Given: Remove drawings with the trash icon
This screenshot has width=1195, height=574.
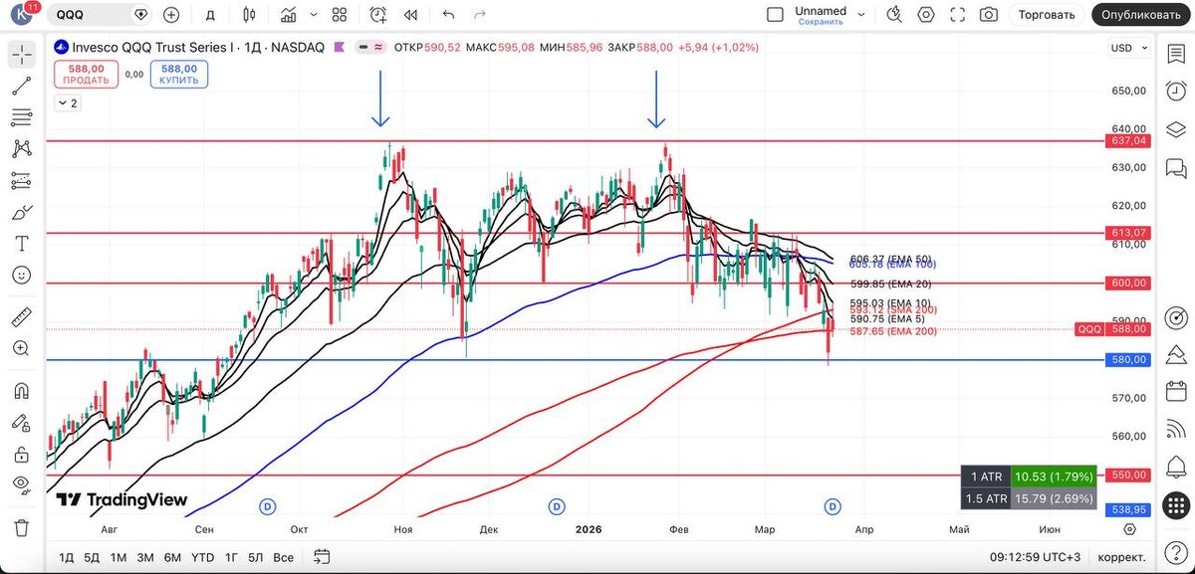Looking at the screenshot, I should click(x=21, y=527).
